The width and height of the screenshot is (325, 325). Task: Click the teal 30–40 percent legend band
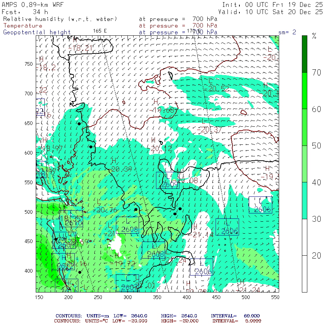tap(304, 201)
